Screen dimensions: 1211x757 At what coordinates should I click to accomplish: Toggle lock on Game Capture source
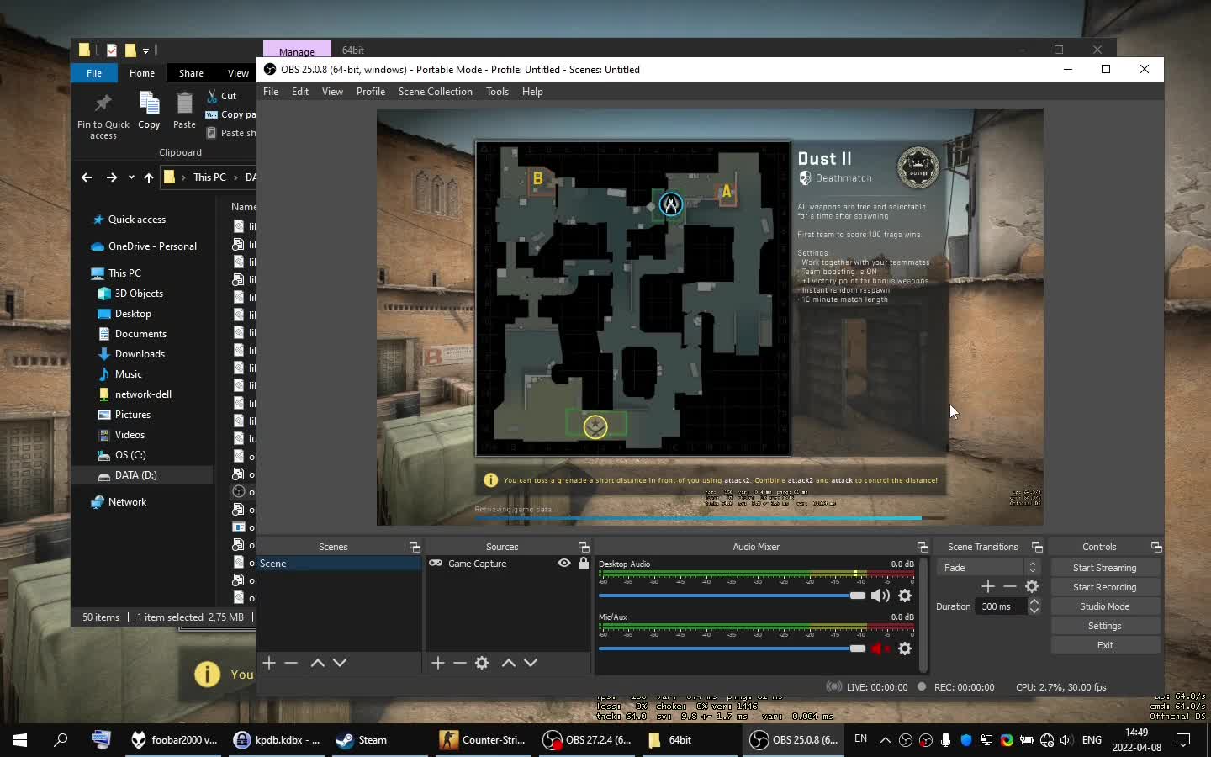click(x=584, y=564)
